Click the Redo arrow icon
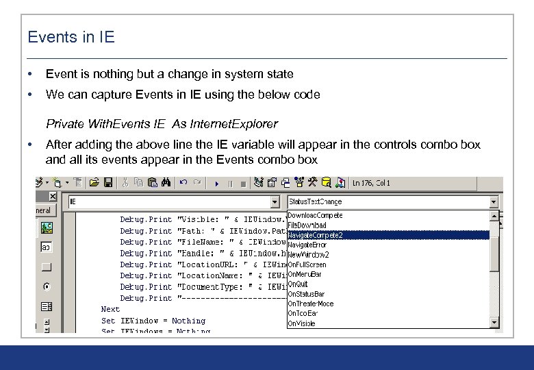The width and height of the screenshot is (534, 370). 197,183
